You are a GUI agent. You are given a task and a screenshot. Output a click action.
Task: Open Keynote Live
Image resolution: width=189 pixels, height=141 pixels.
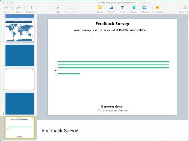[x=71, y=8]
